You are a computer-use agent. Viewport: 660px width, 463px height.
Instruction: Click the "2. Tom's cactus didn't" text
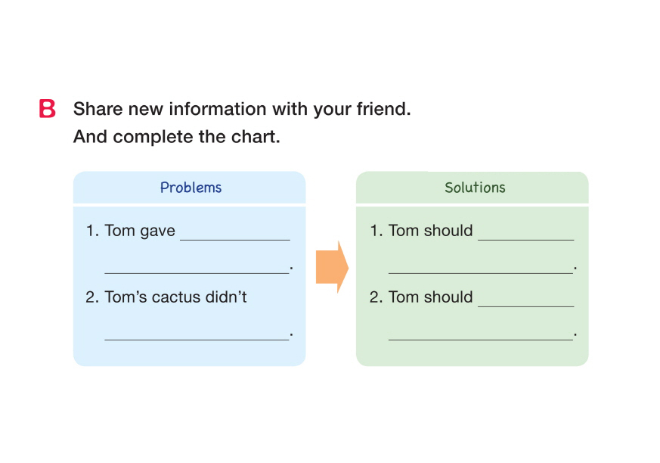click(166, 297)
